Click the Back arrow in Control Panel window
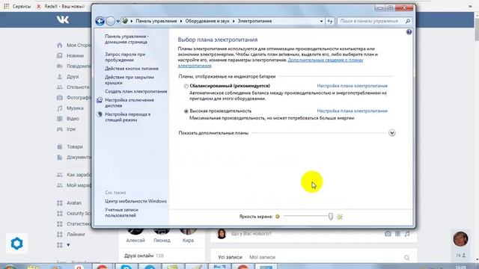This screenshot has width=479, height=269. click(x=100, y=21)
